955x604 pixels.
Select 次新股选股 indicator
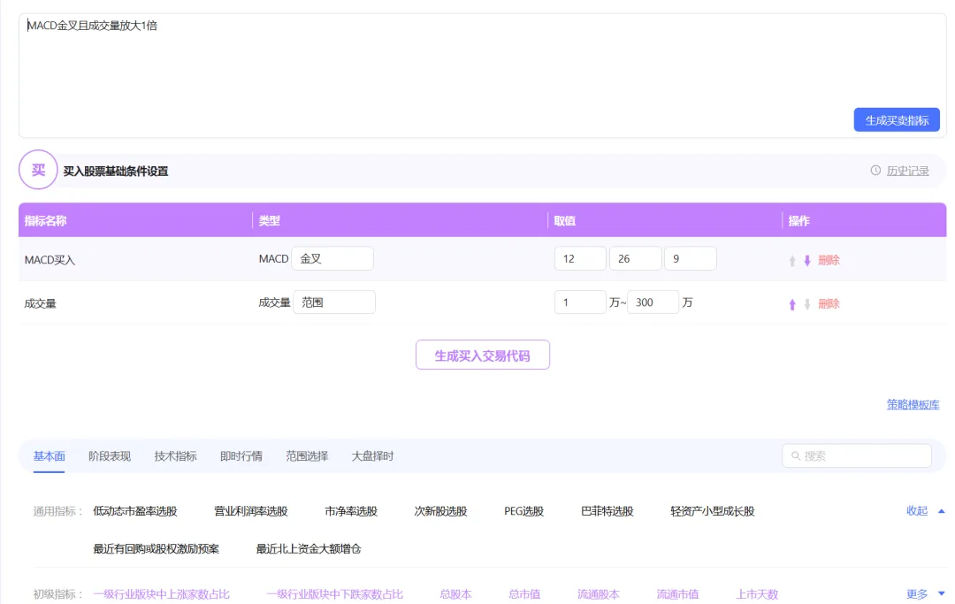[441, 511]
